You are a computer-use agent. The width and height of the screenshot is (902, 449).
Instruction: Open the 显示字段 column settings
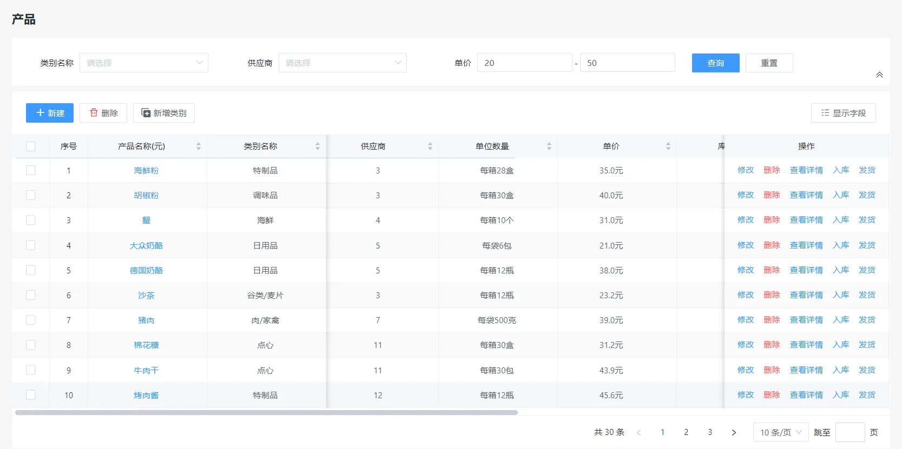pyautogui.click(x=843, y=113)
